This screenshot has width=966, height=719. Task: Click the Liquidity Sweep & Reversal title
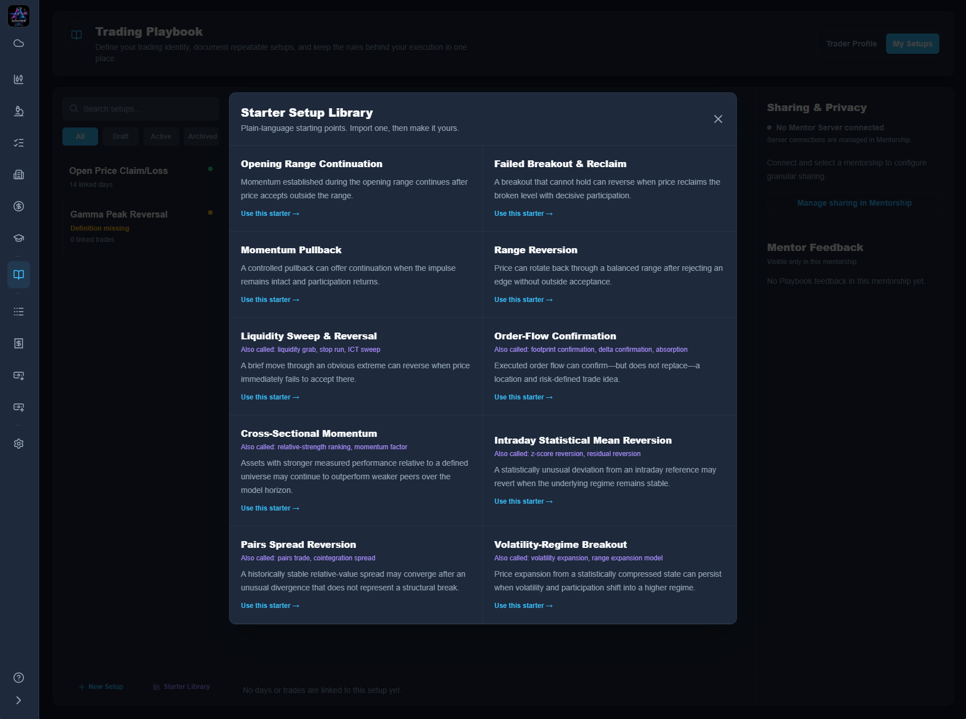pos(308,336)
